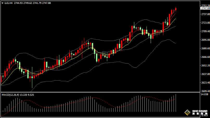Select the 2709.40 price scale mark
Screen dimensions: 210x118
[x=205, y=31]
